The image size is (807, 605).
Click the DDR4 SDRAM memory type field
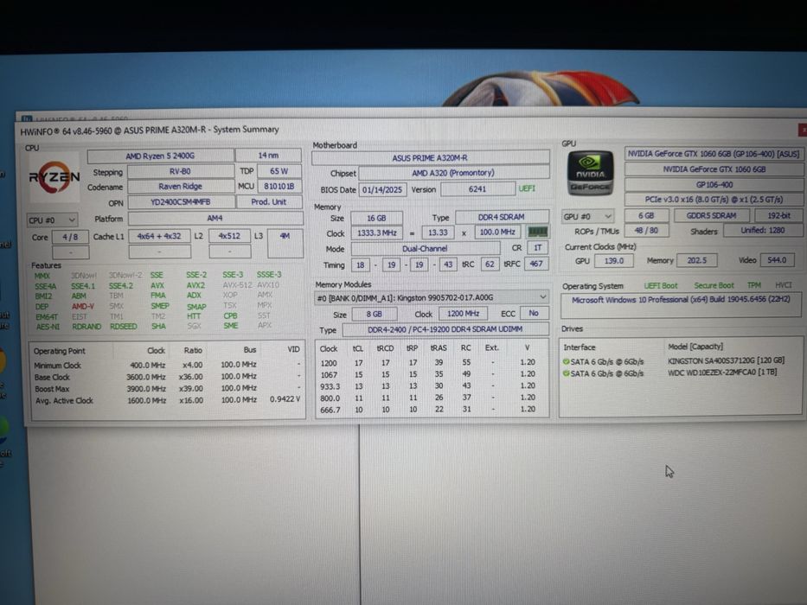tap(502, 217)
